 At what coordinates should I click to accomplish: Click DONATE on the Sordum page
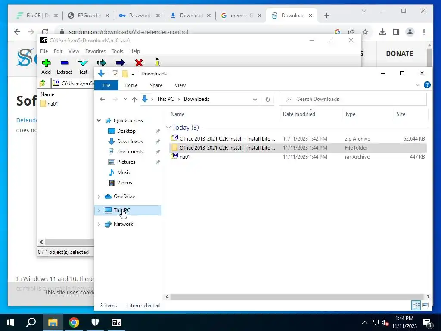click(x=399, y=53)
